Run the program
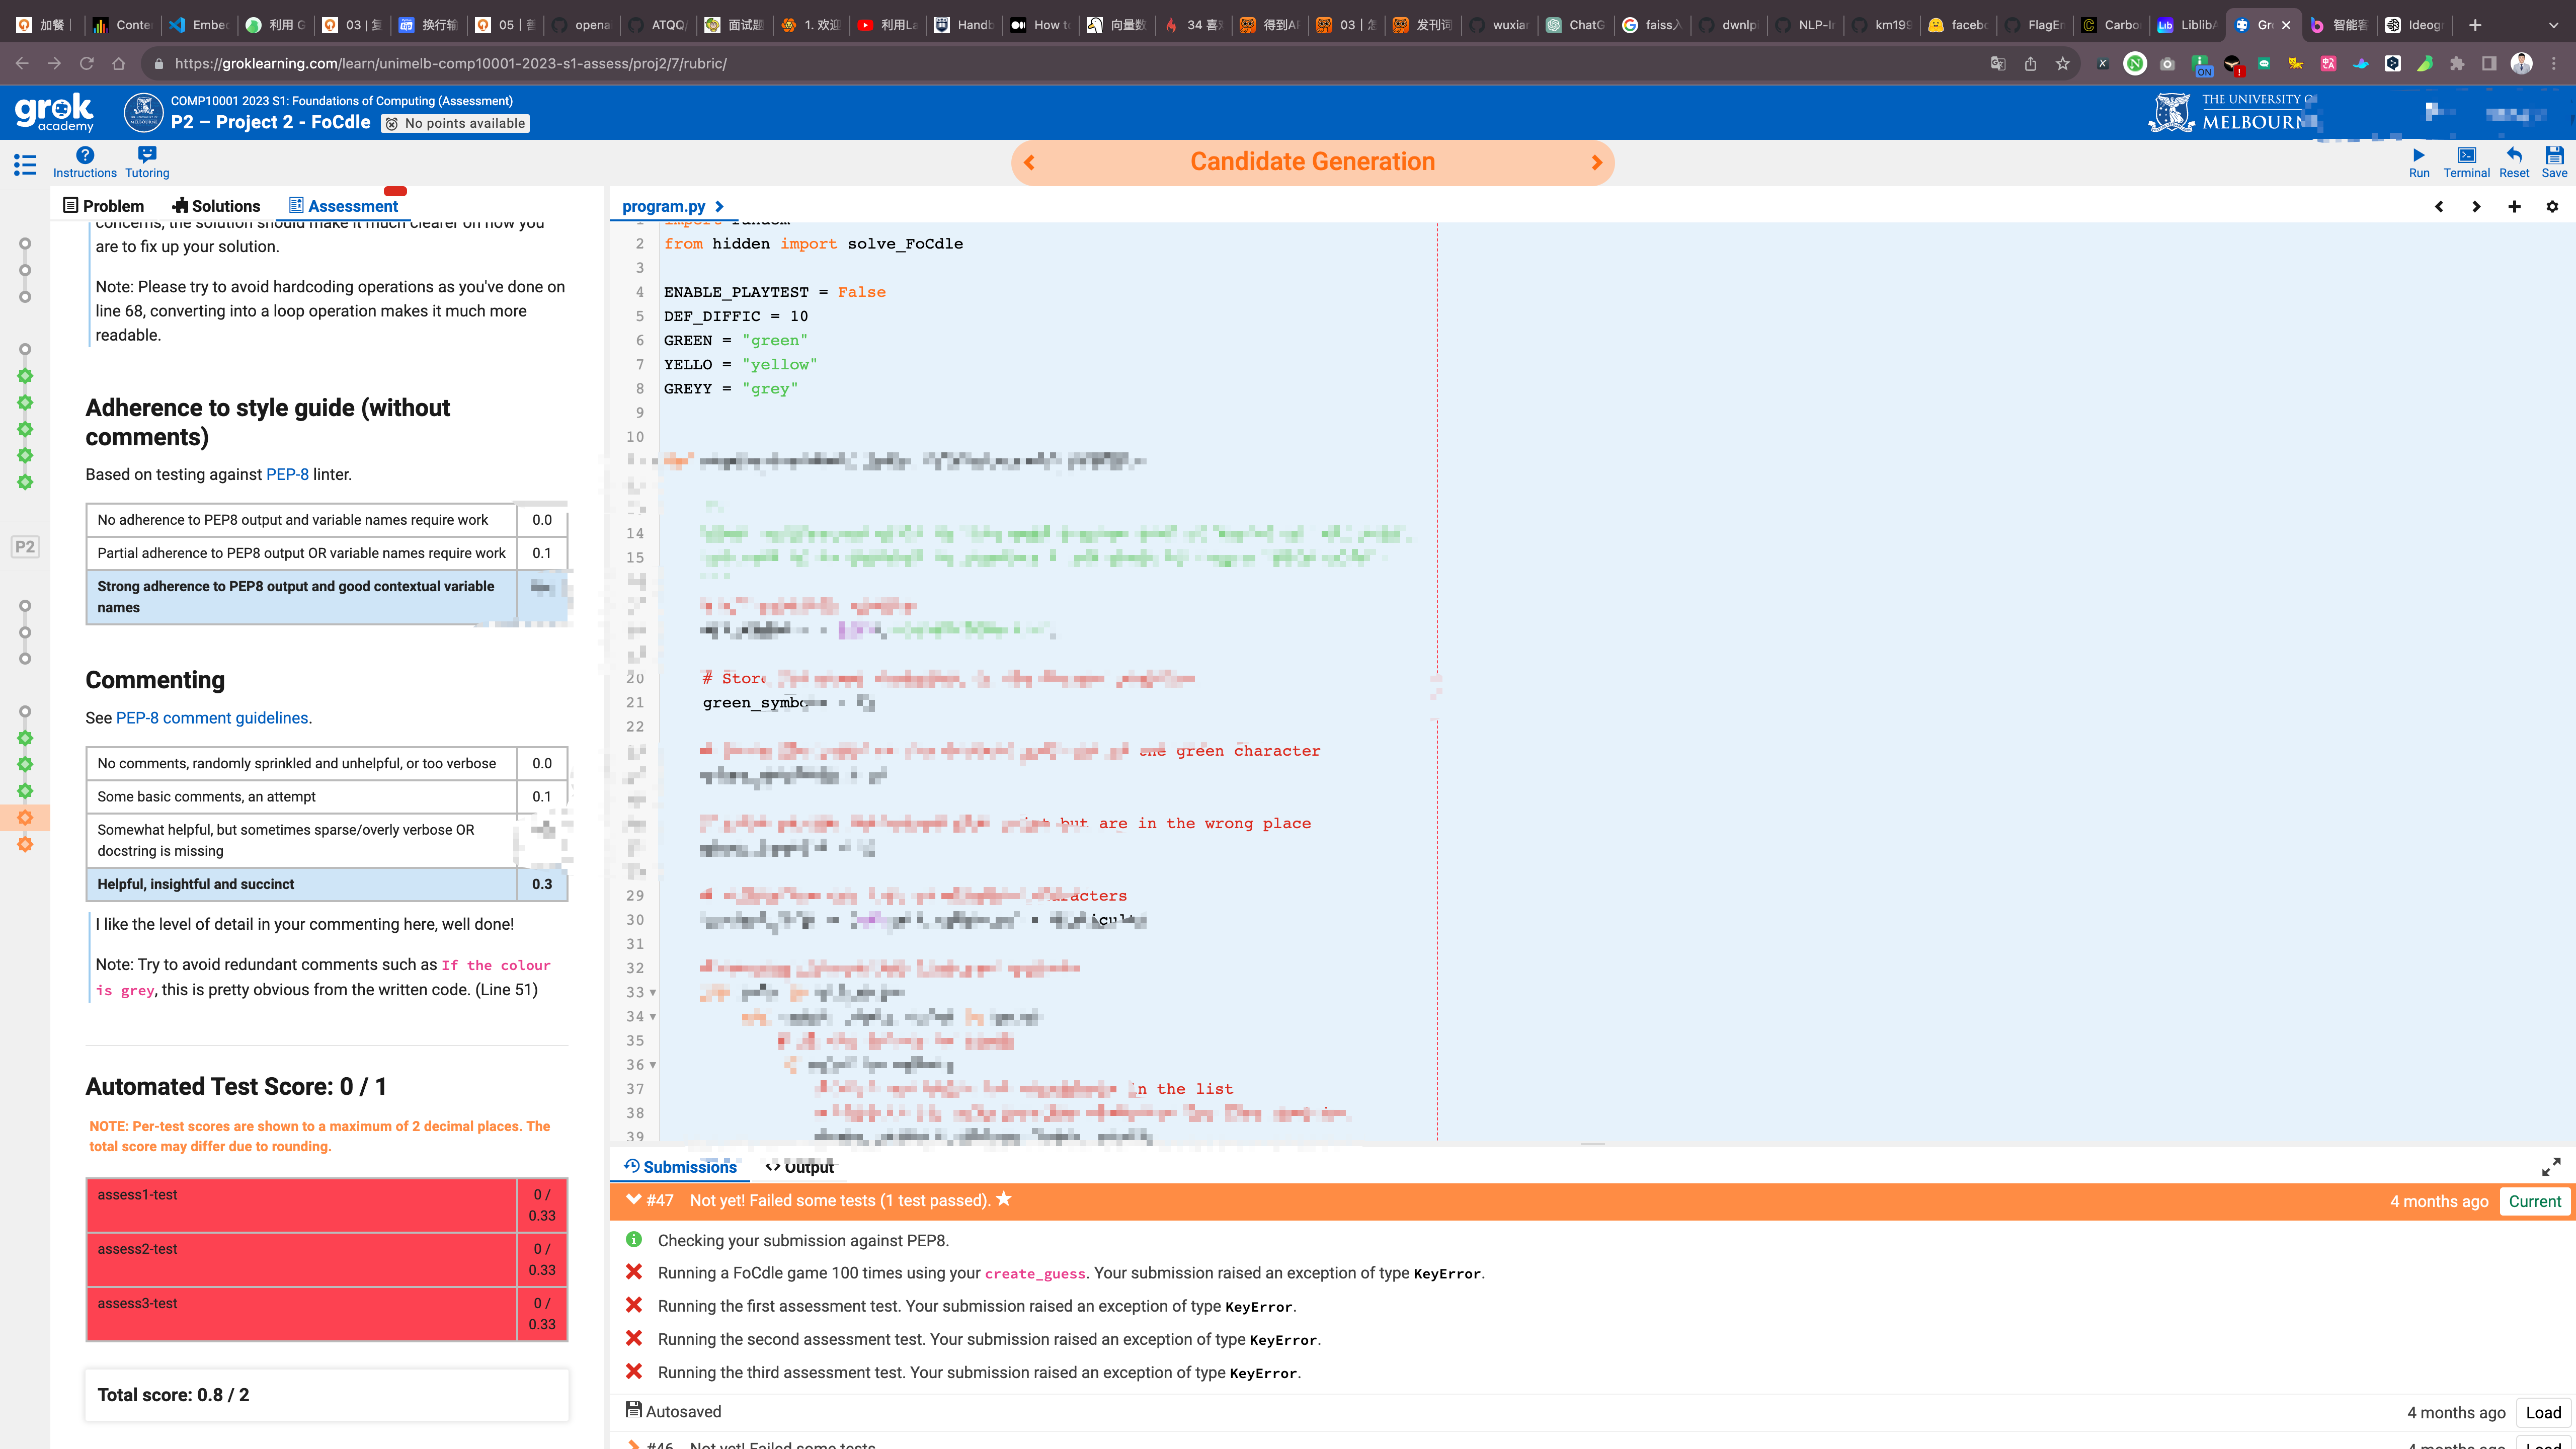This screenshot has height=1449, width=2576. point(2418,162)
